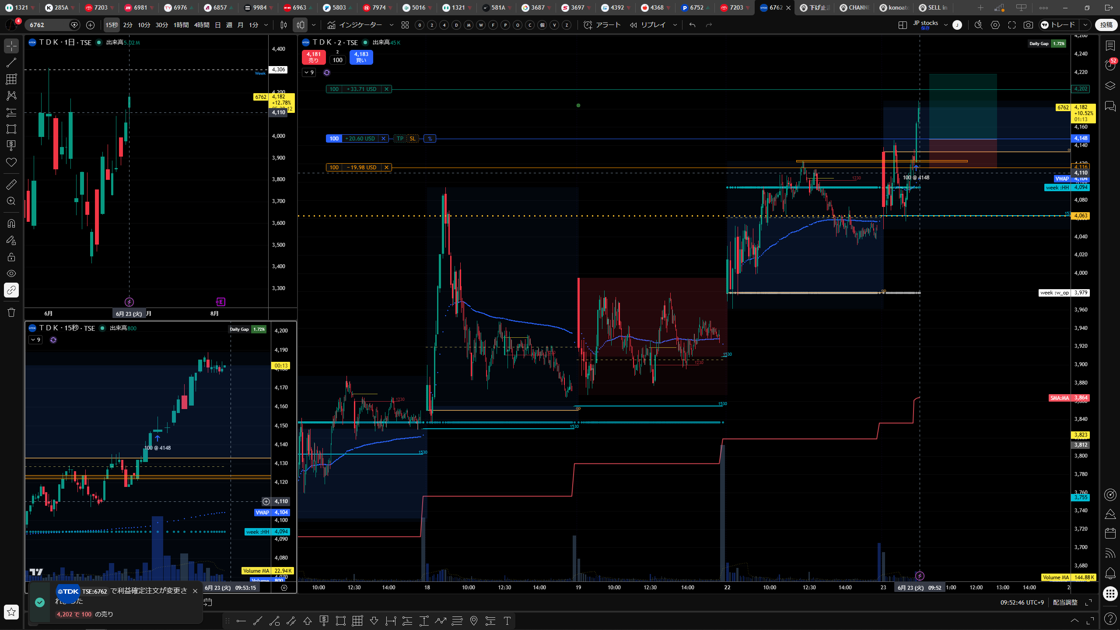The image size is (1120, 630).
Task: Toggle the hide all drawings eye icon
Action: click(x=11, y=273)
